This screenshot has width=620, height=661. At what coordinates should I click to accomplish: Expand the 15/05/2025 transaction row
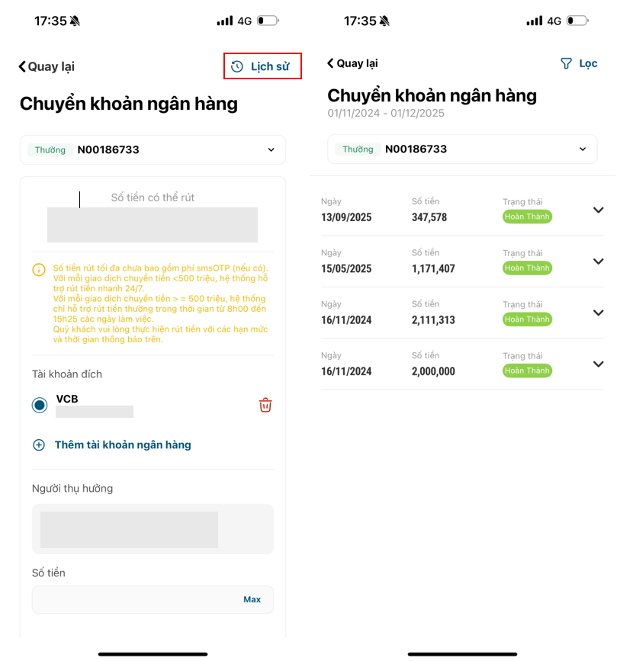(598, 262)
